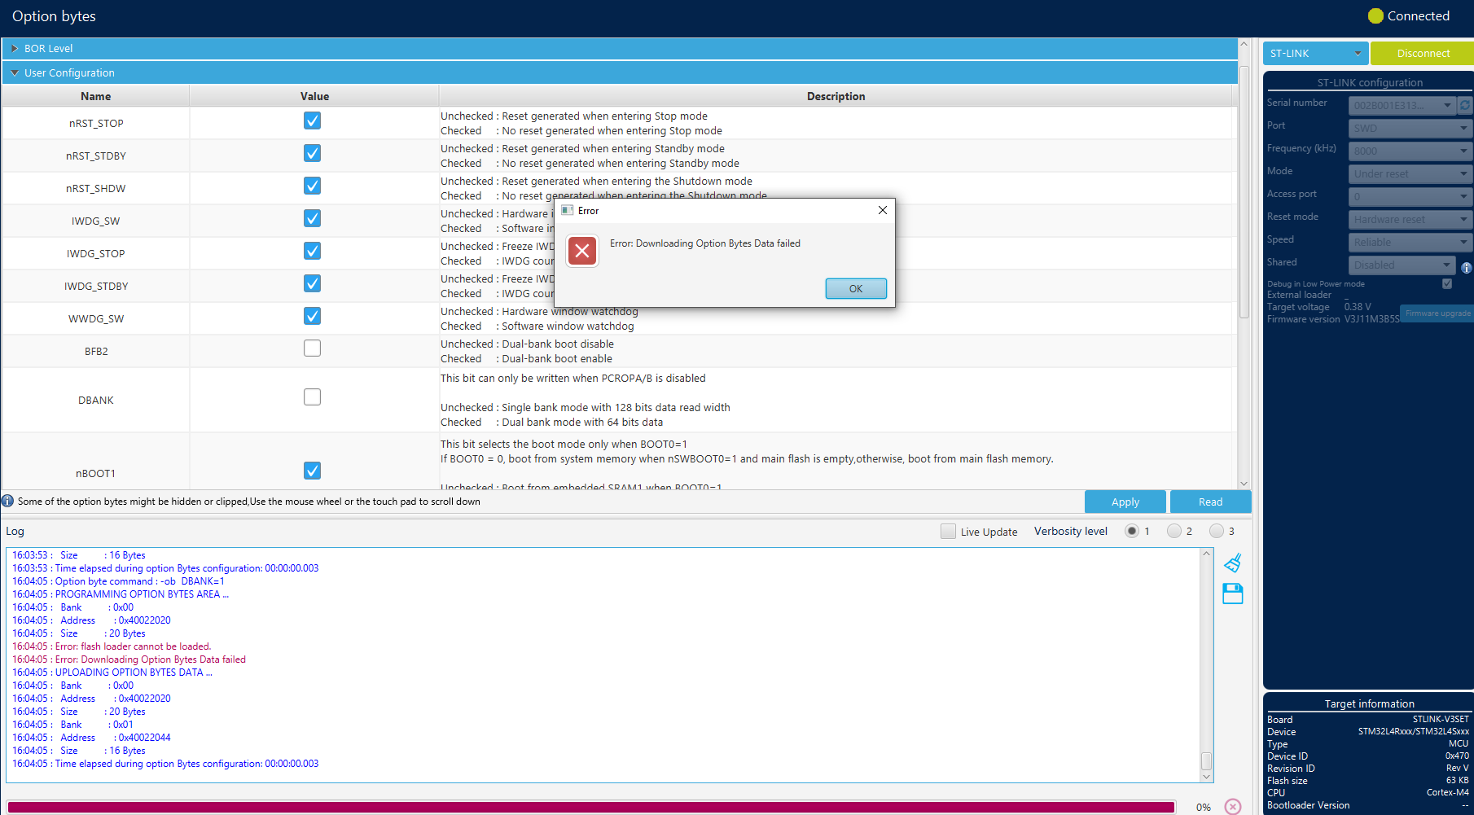Image resolution: width=1474 pixels, height=815 pixels.
Task: Open the Port dropdown showing SWD
Action: click(x=1409, y=127)
